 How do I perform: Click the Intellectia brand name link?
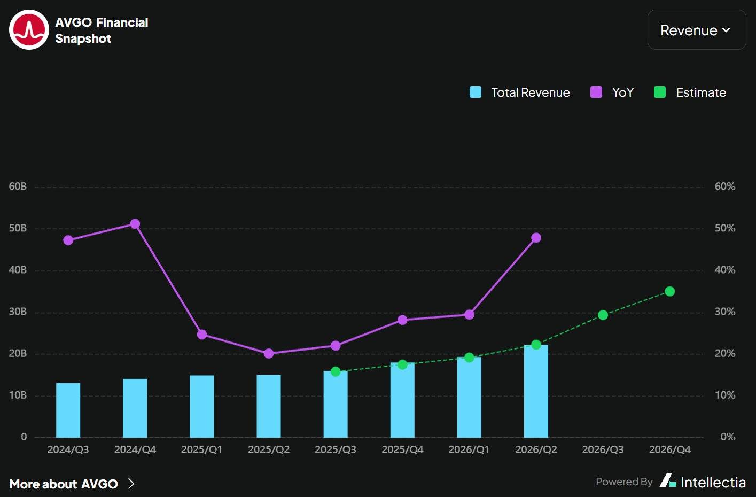pyautogui.click(x=713, y=482)
